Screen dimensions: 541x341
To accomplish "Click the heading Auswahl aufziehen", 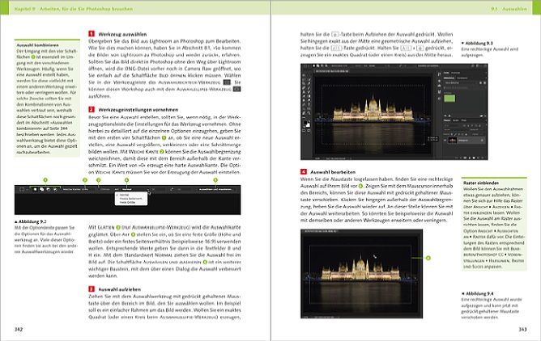I will click(119, 289).
